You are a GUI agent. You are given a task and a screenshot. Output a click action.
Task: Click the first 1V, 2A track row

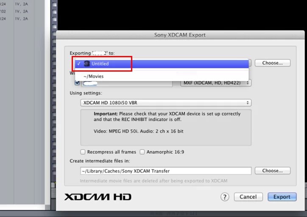point(22,4)
